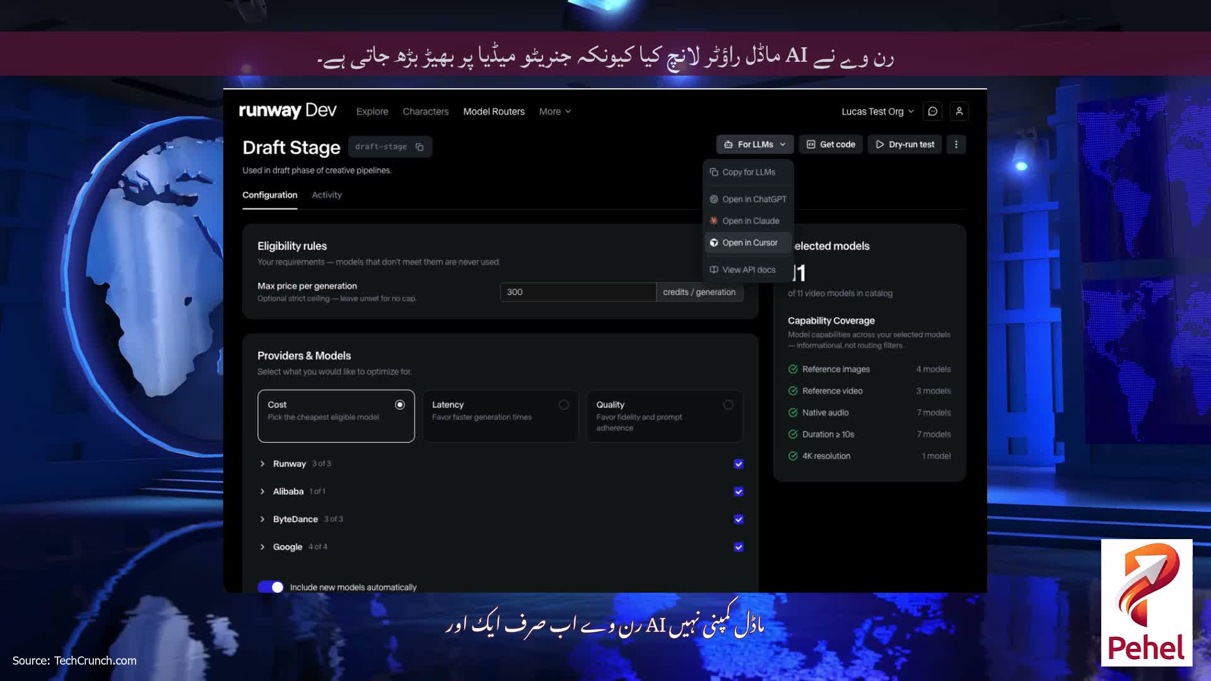The height and width of the screenshot is (681, 1211).
Task: Click the Max price per generation label
Action: tap(307, 286)
